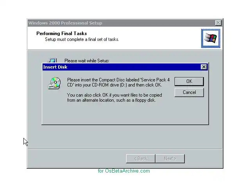Click the 'Service Pack 4 CD' message text
The height and width of the screenshot is (187, 250).
point(118,82)
